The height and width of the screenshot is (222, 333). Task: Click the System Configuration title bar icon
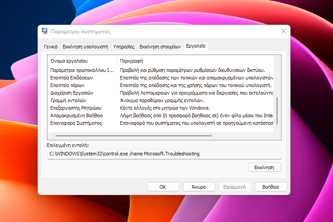click(45, 32)
